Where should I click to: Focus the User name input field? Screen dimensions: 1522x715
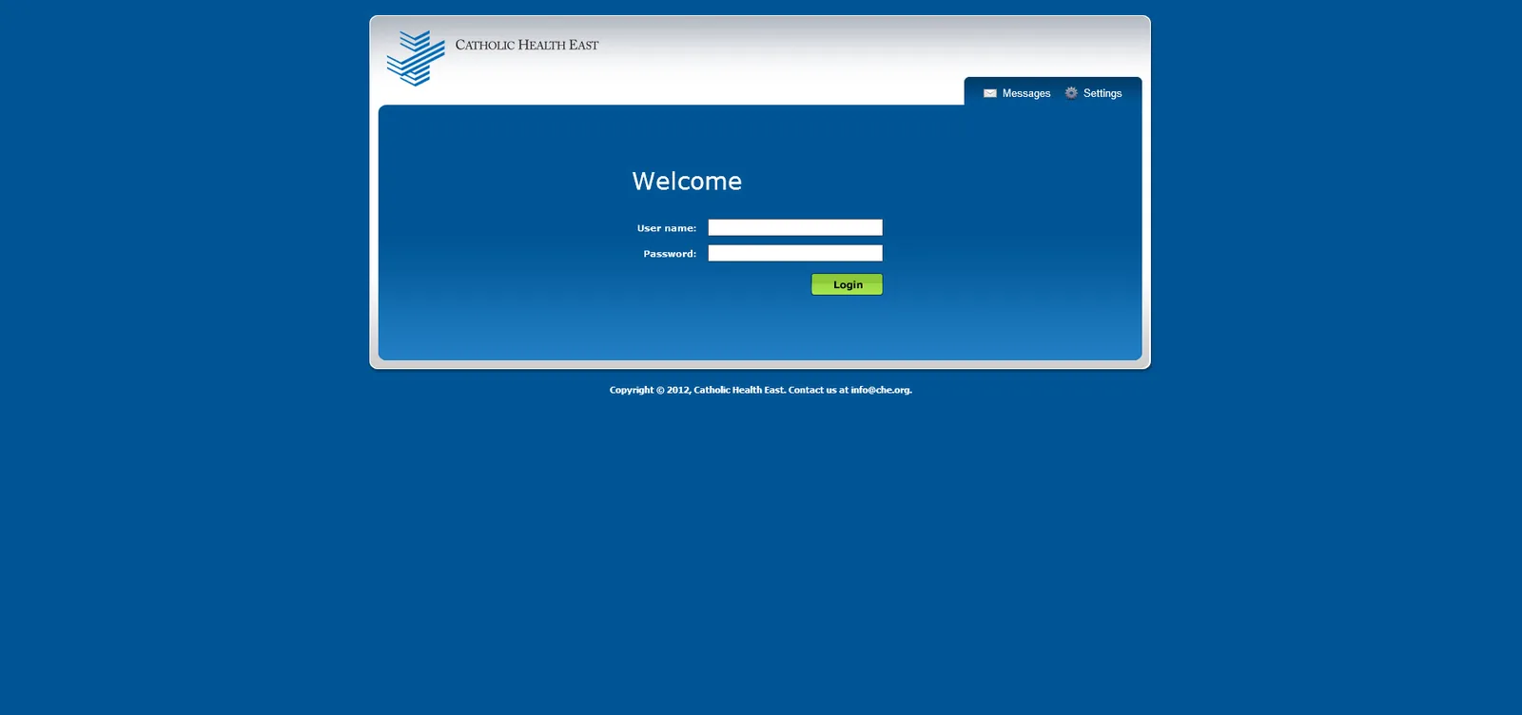(x=795, y=227)
